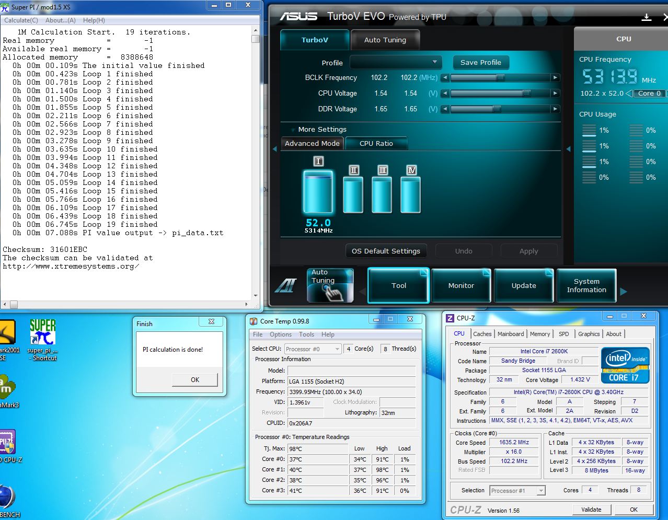Open the Select CPU Processor #0 dropdown
The height and width of the screenshot is (520, 668).
(313, 349)
